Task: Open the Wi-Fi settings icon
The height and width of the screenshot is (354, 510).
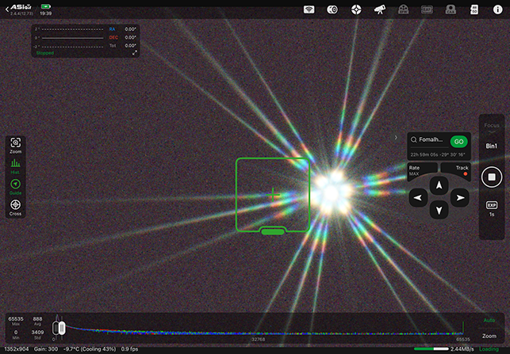Action: 310,10
